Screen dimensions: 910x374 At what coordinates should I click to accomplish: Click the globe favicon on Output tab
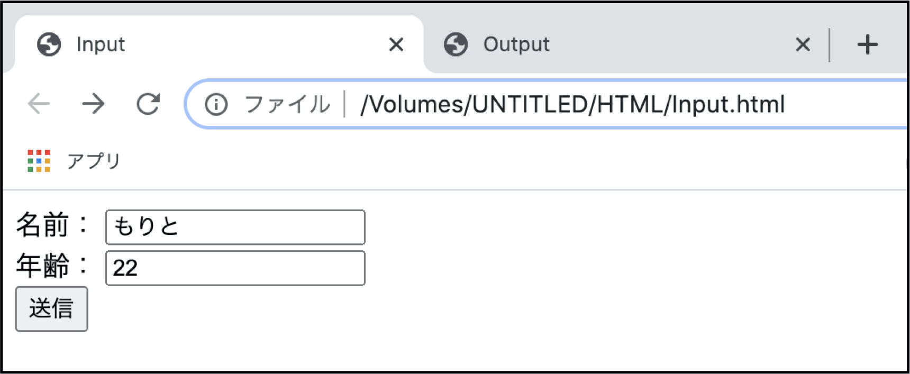pos(456,44)
